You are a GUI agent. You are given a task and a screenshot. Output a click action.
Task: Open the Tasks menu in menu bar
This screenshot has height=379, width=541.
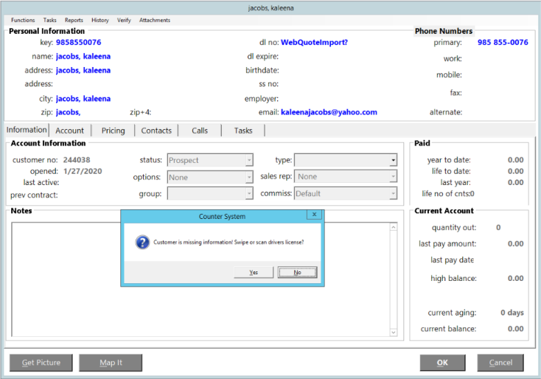pos(49,21)
